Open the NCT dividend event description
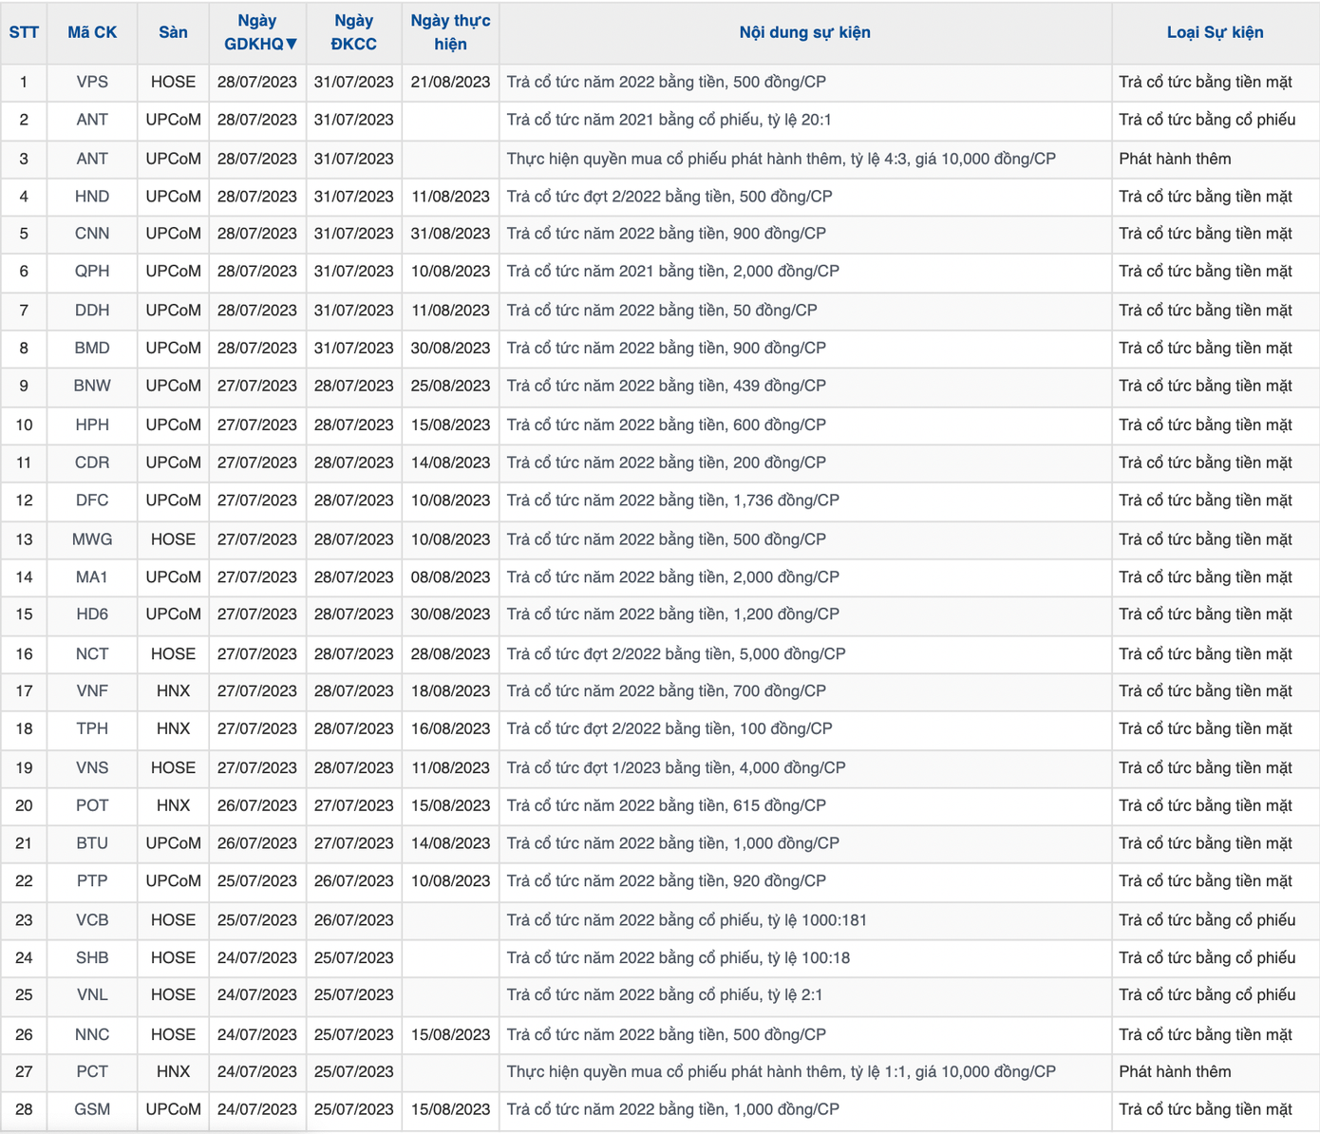 [675, 654]
